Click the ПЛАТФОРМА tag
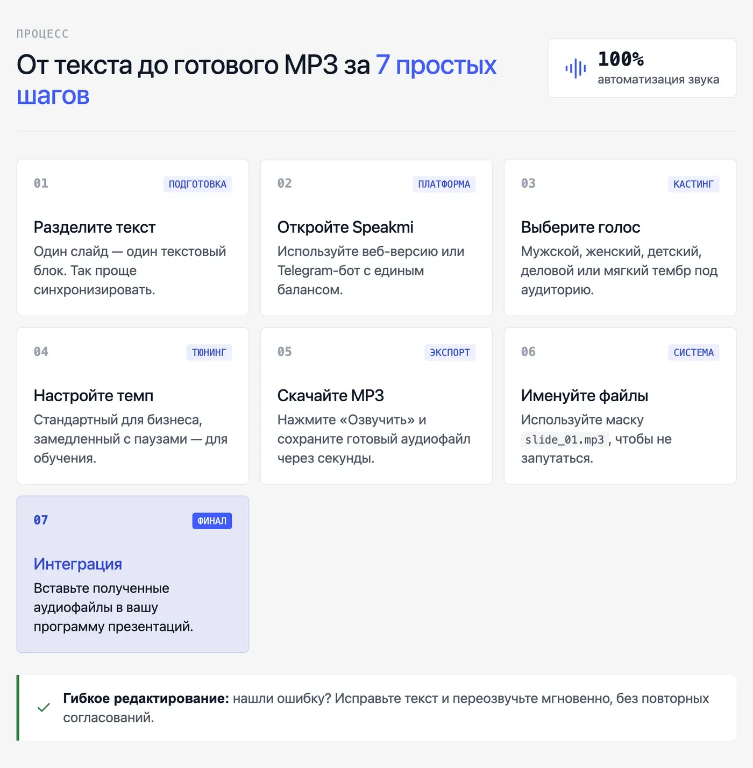Screen dimensions: 753x768 click(444, 184)
